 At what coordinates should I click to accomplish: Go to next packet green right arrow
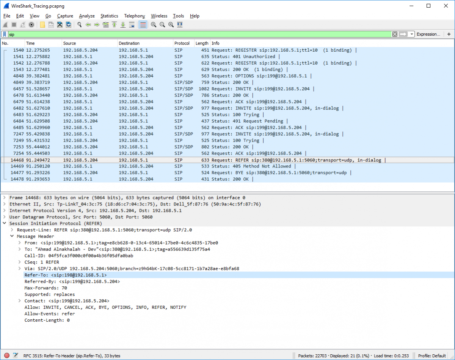point(97,25)
